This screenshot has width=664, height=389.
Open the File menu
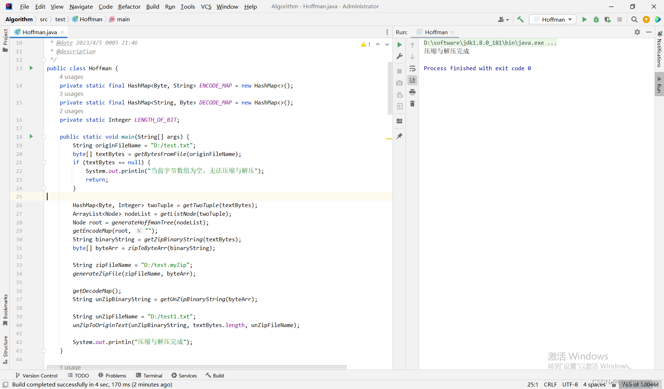[25, 6]
